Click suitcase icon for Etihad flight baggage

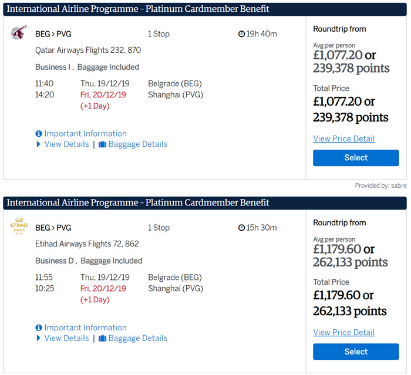click(x=102, y=338)
